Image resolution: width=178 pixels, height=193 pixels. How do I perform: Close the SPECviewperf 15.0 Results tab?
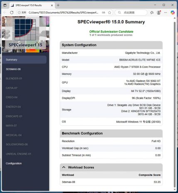coord(52,5)
